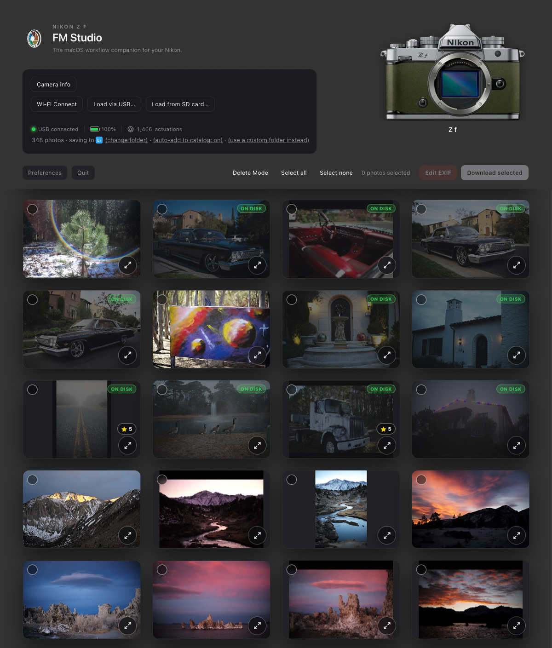Click the shutter actuations icon
Image resolution: width=552 pixels, height=648 pixels.
pos(131,129)
